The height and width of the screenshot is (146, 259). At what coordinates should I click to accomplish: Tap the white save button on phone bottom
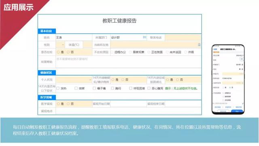click(223, 112)
